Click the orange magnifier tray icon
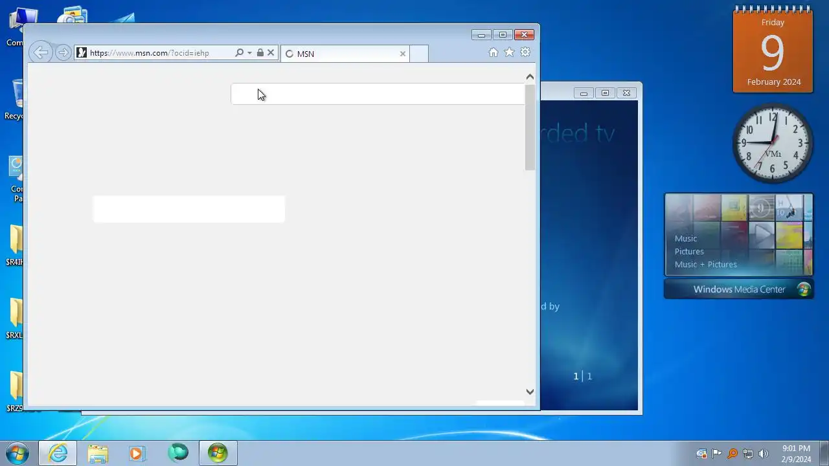This screenshot has width=829, height=466. 732,454
